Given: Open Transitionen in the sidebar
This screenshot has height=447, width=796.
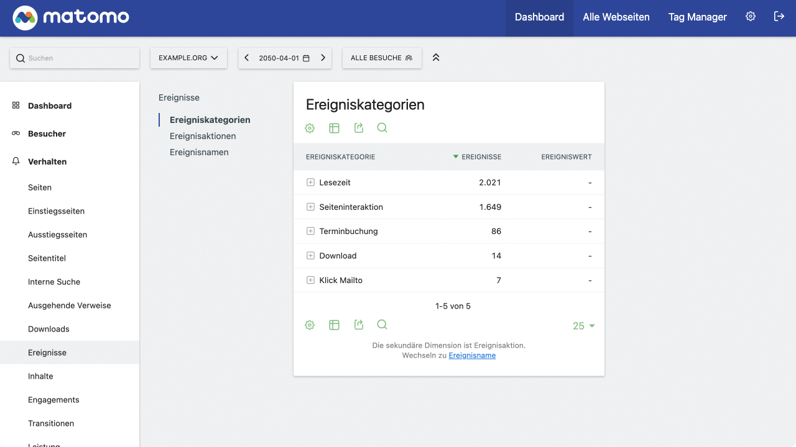Looking at the screenshot, I should (51, 423).
